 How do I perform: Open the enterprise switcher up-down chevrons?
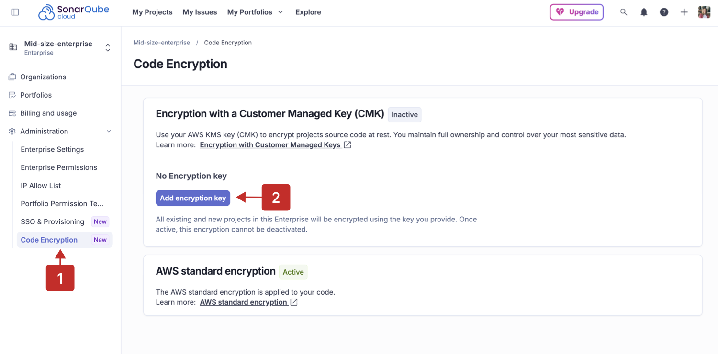108,48
